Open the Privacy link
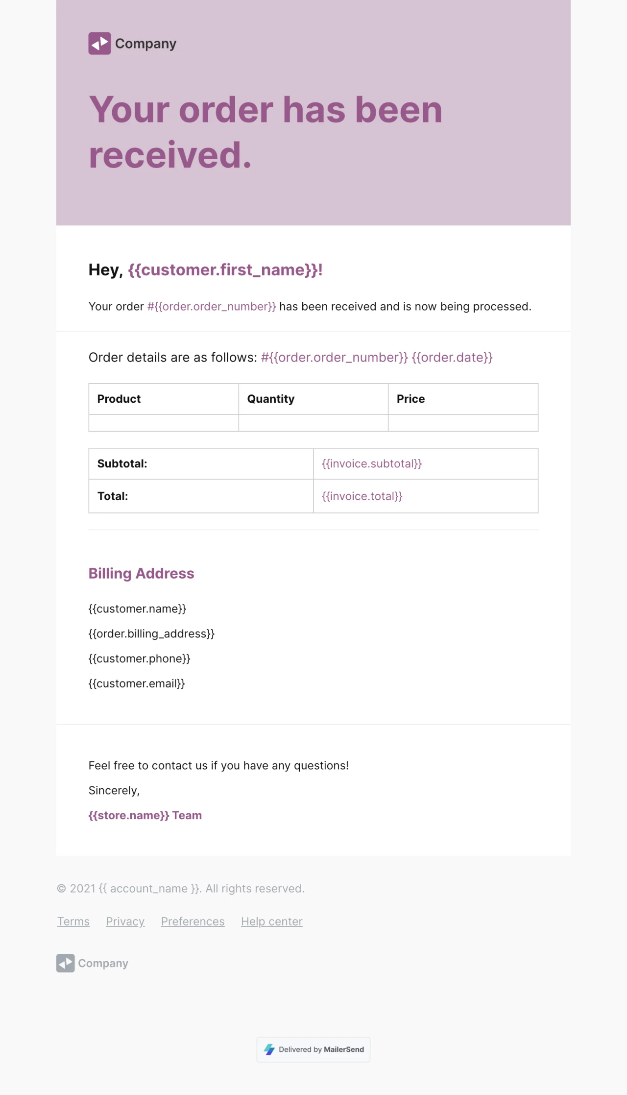The height and width of the screenshot is (1095, 627). click(125, 922)
